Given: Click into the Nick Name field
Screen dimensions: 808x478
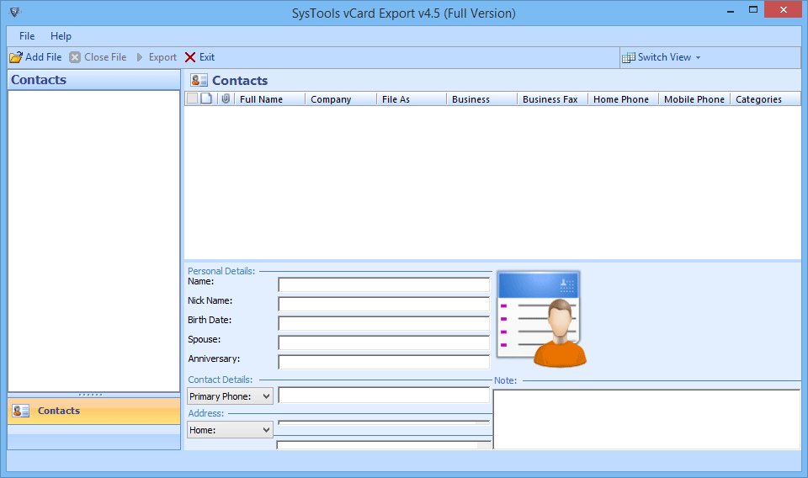Looking at the screenshot, I should click(384, 304).
